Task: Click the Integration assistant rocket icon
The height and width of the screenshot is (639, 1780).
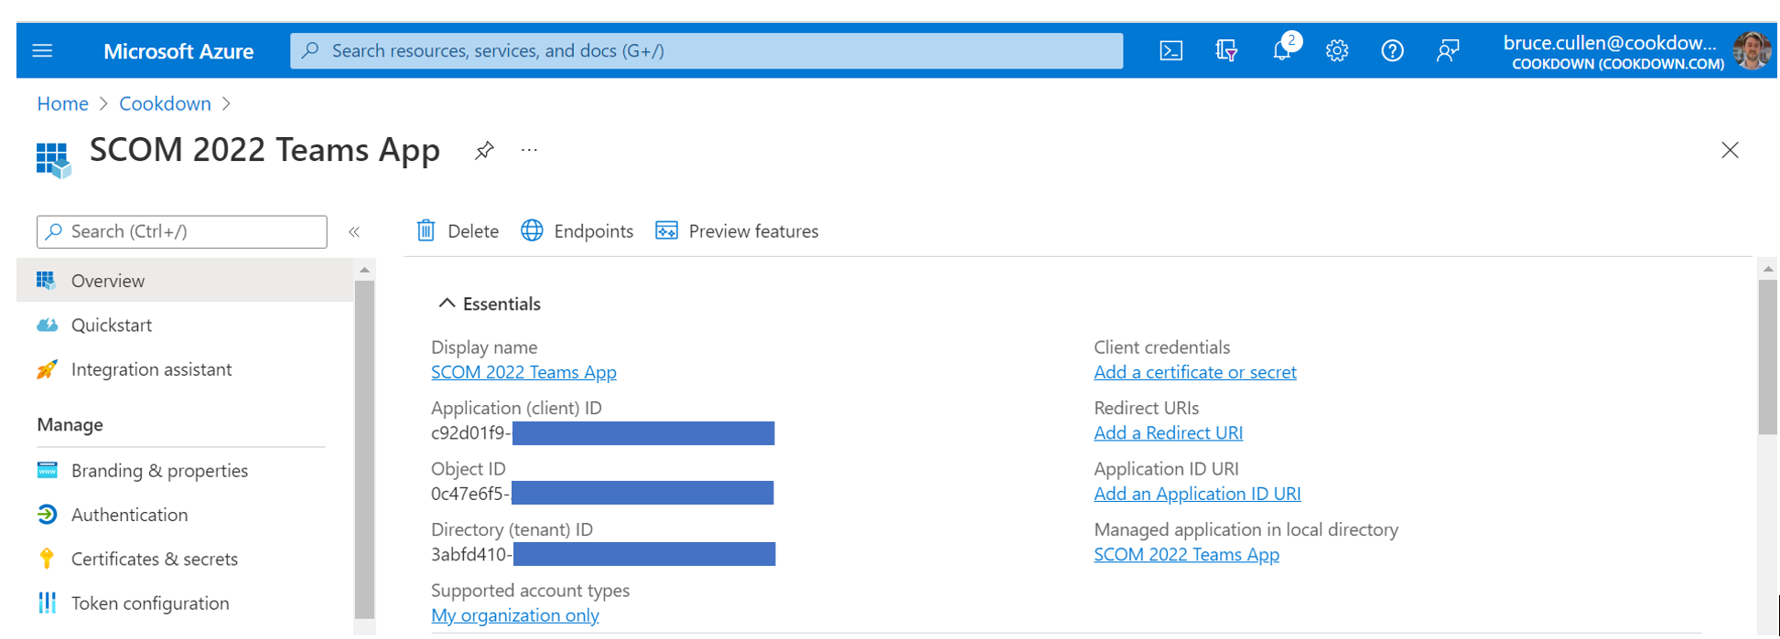Action: point(47,369)
